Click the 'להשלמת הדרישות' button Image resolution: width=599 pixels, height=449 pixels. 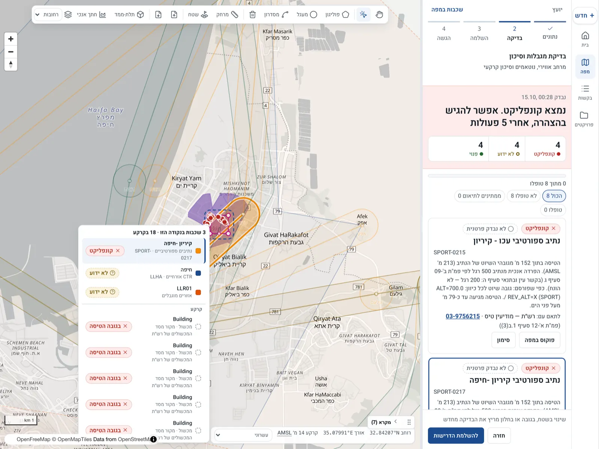tap(456, 436)
